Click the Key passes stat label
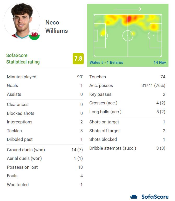This screenshot has height=201, width=175. point(100,94)
